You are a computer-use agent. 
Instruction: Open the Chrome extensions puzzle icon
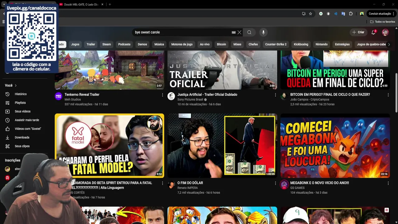[351, 14]
